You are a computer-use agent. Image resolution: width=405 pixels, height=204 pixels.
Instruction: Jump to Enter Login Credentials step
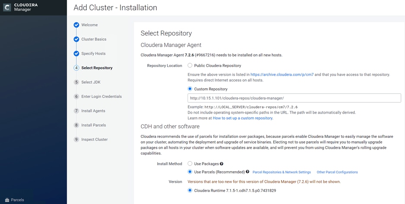pyautogui.click(x=101, y=96)
